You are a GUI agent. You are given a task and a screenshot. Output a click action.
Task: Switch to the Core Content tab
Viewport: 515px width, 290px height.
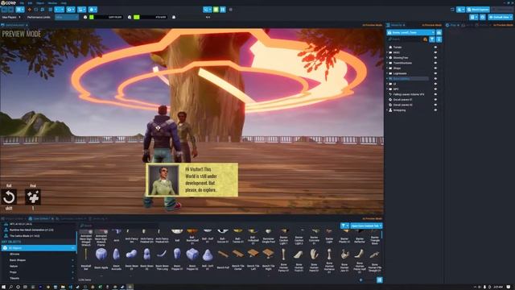(x=41, y=218)
